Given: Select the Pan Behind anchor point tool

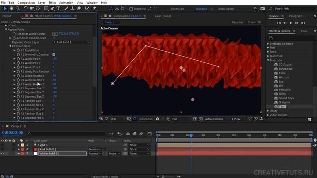Looking at the screenshot, I should point(38,8).
